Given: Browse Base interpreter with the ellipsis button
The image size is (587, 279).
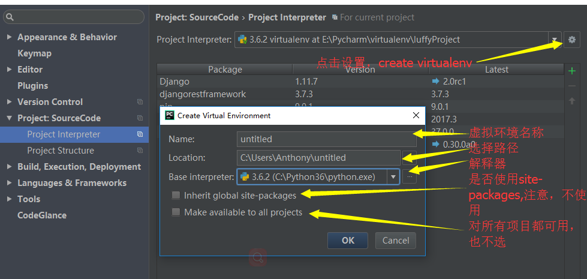Looking at the screenshot, I should [x=410, y=176].
